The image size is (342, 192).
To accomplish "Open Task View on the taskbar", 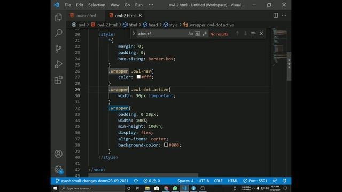I will [138, 188].
